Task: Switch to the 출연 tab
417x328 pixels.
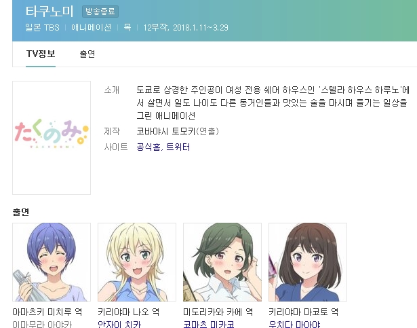Action: pyautogui.click(x=87, y=54)
